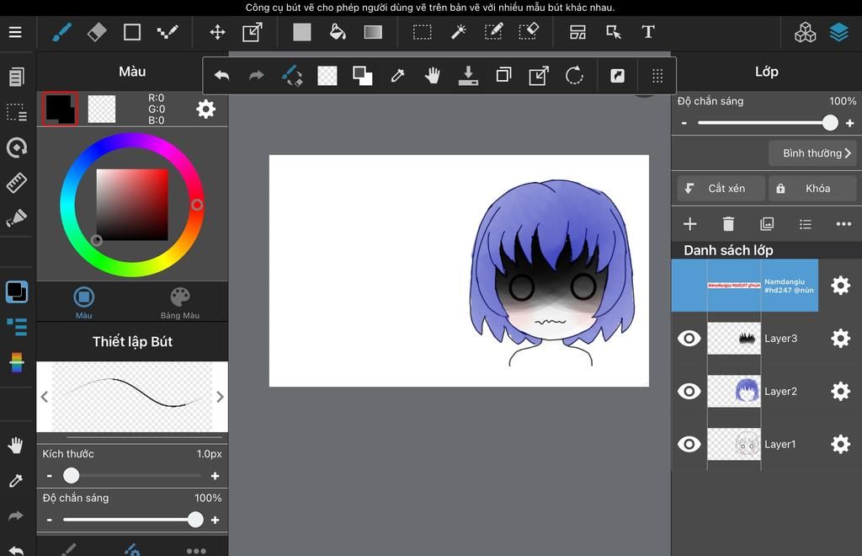The height and width of the screenshot is (556, 862).
Task: Click the rotate reset icon in floating bar
Action: click(x=574, y=75)
